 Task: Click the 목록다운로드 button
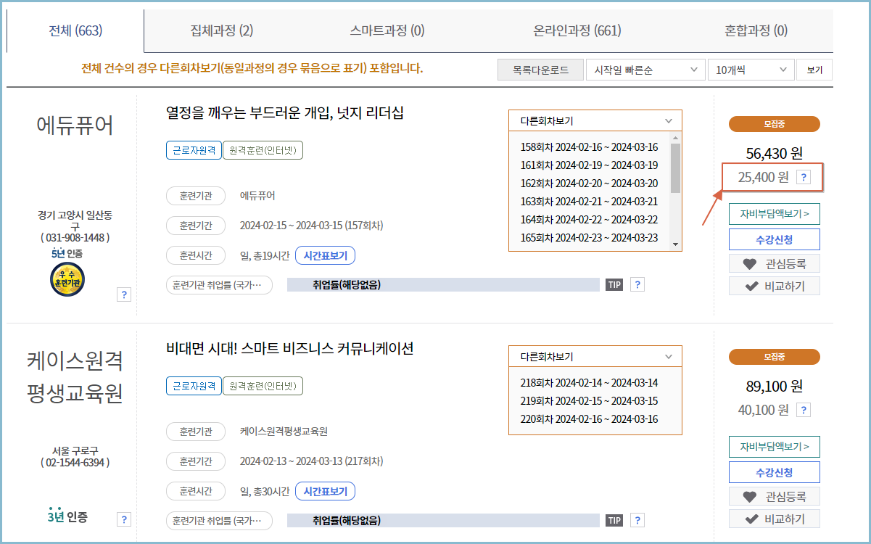(540, 69)
